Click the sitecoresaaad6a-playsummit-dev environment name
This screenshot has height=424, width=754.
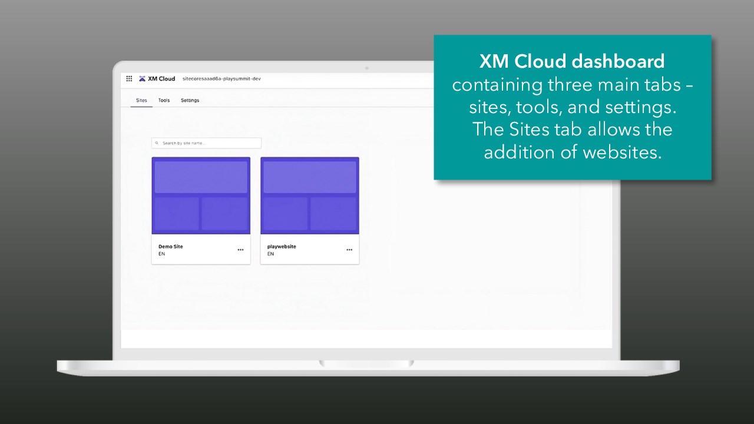[x=221, y=78]
